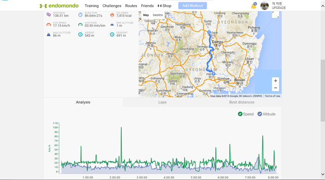325x180 pixels.
Task: Toggle fullscreen map view icon
Action: (275, 14)
